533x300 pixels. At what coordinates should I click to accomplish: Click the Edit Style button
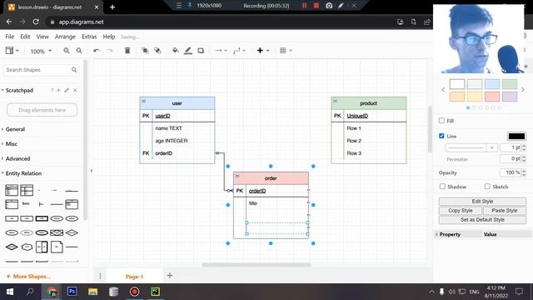482,202
